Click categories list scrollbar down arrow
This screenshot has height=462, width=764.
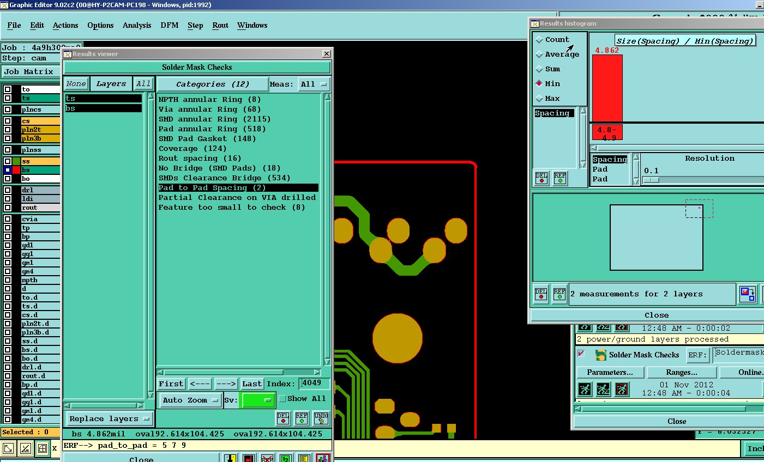pos(327,362)
